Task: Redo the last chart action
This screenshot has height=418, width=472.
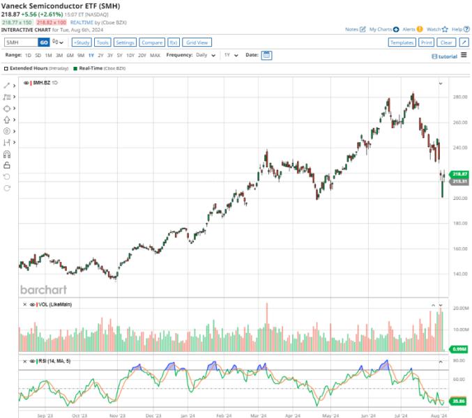Action: coord(6,188)
